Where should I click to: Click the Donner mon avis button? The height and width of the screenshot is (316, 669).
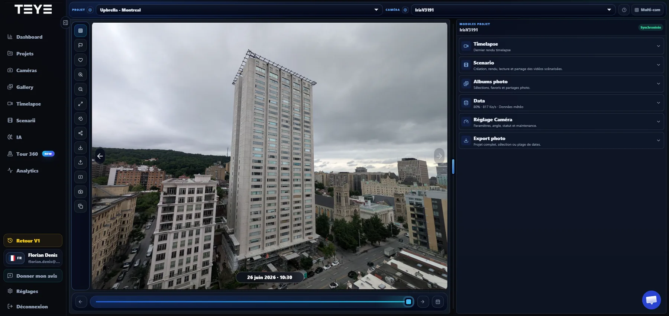click(x=33, y=276)
